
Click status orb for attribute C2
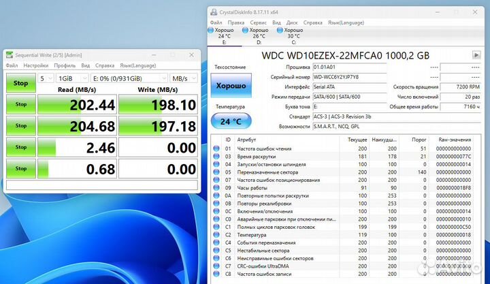(x=216, y=234)
